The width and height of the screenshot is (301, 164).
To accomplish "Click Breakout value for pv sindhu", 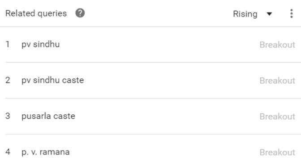I will 277,45.
